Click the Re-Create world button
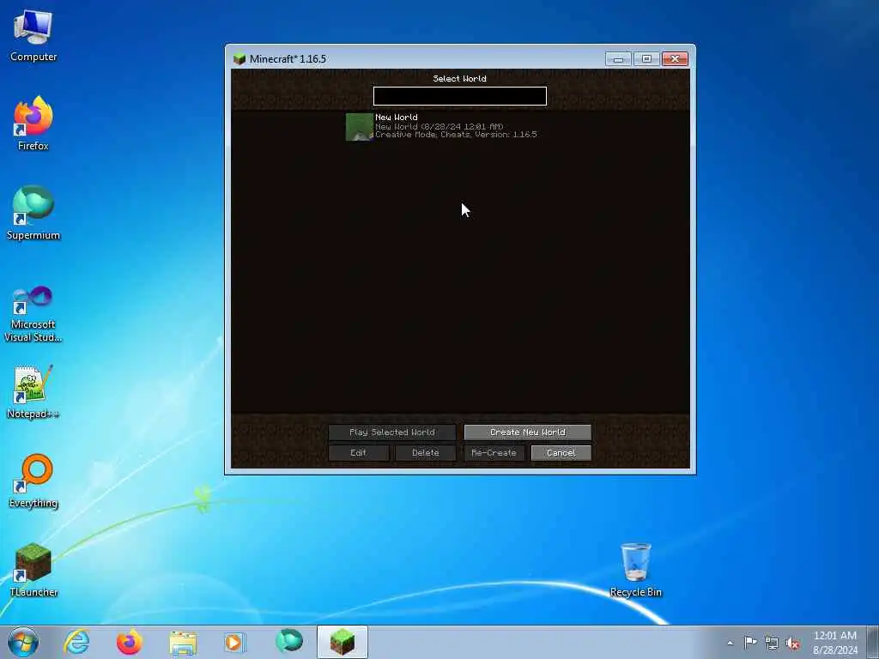 click(x=494, y=453)
